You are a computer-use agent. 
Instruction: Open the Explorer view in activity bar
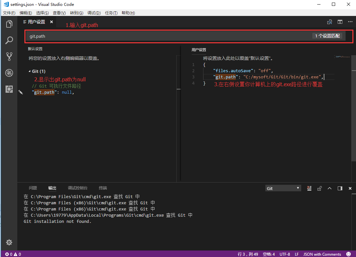pyautogui.click(x=9, y=24)
